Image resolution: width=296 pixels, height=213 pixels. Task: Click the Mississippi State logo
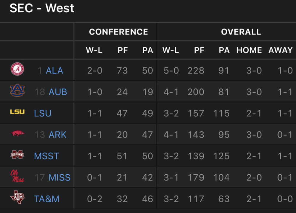(x=17, y=155)
